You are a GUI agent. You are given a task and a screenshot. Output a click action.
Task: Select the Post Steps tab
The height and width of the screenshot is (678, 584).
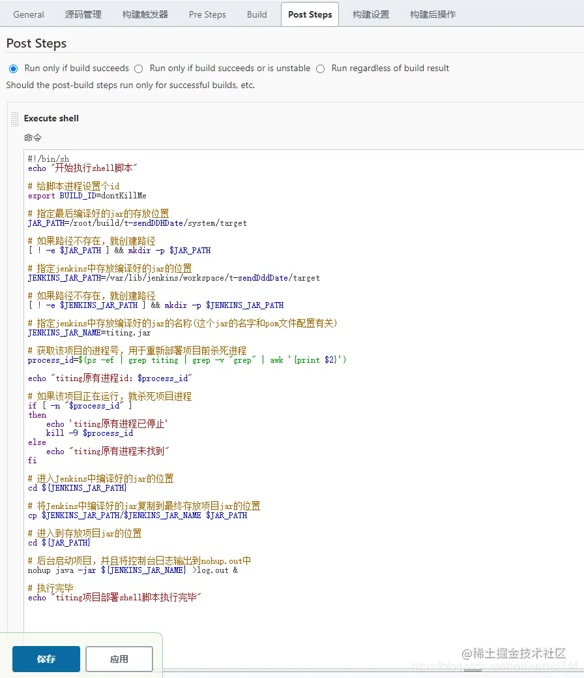310,14
